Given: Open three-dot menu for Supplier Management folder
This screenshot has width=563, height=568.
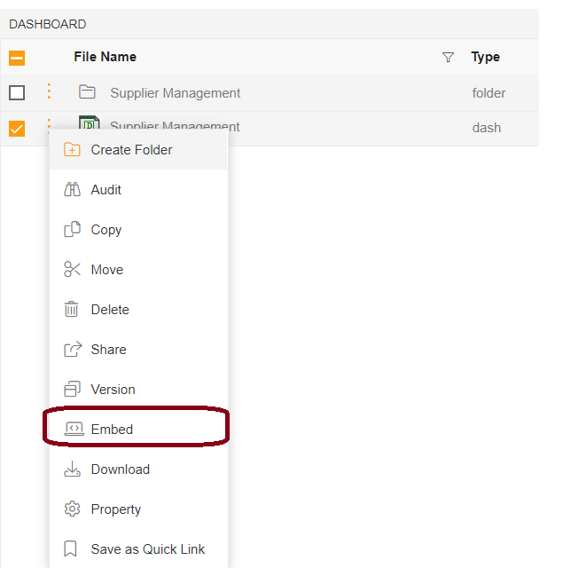Looking at the screenshot, I should (49, 91).
